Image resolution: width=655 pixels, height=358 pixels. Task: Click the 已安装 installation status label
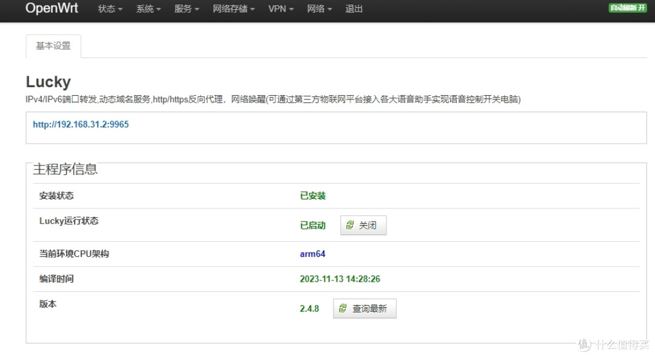[312, 195]
